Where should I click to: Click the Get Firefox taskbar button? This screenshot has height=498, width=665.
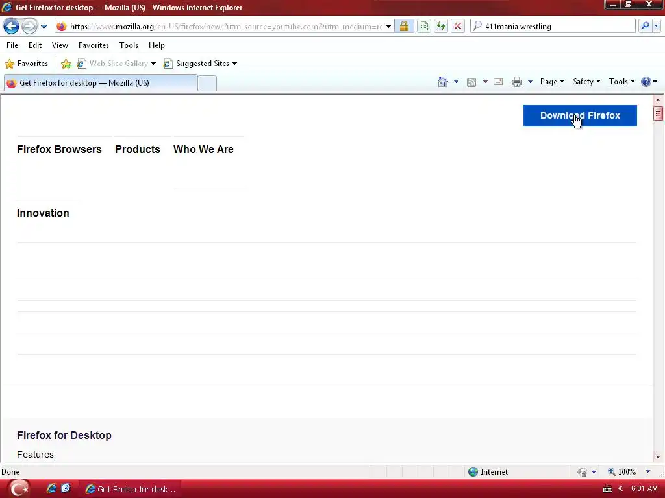pos(131,489)
